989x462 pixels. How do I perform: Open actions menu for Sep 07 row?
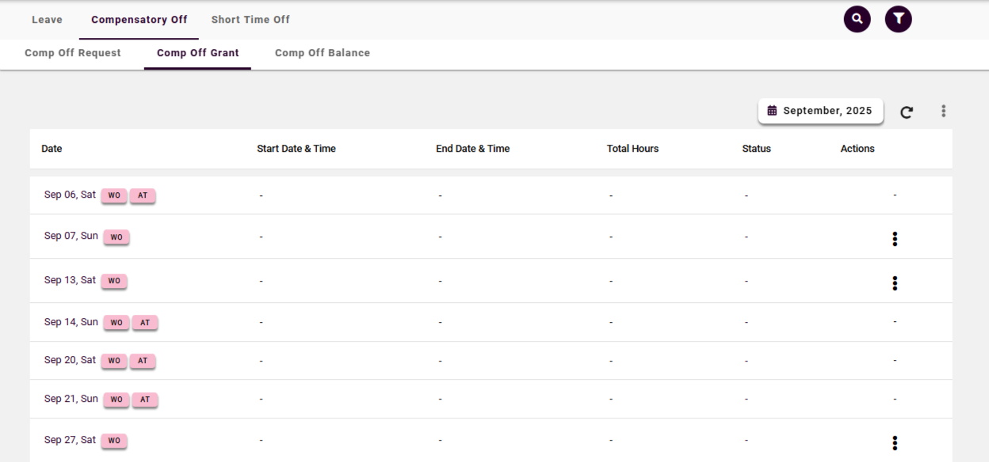pyautogui.click(x=895, y=239)
